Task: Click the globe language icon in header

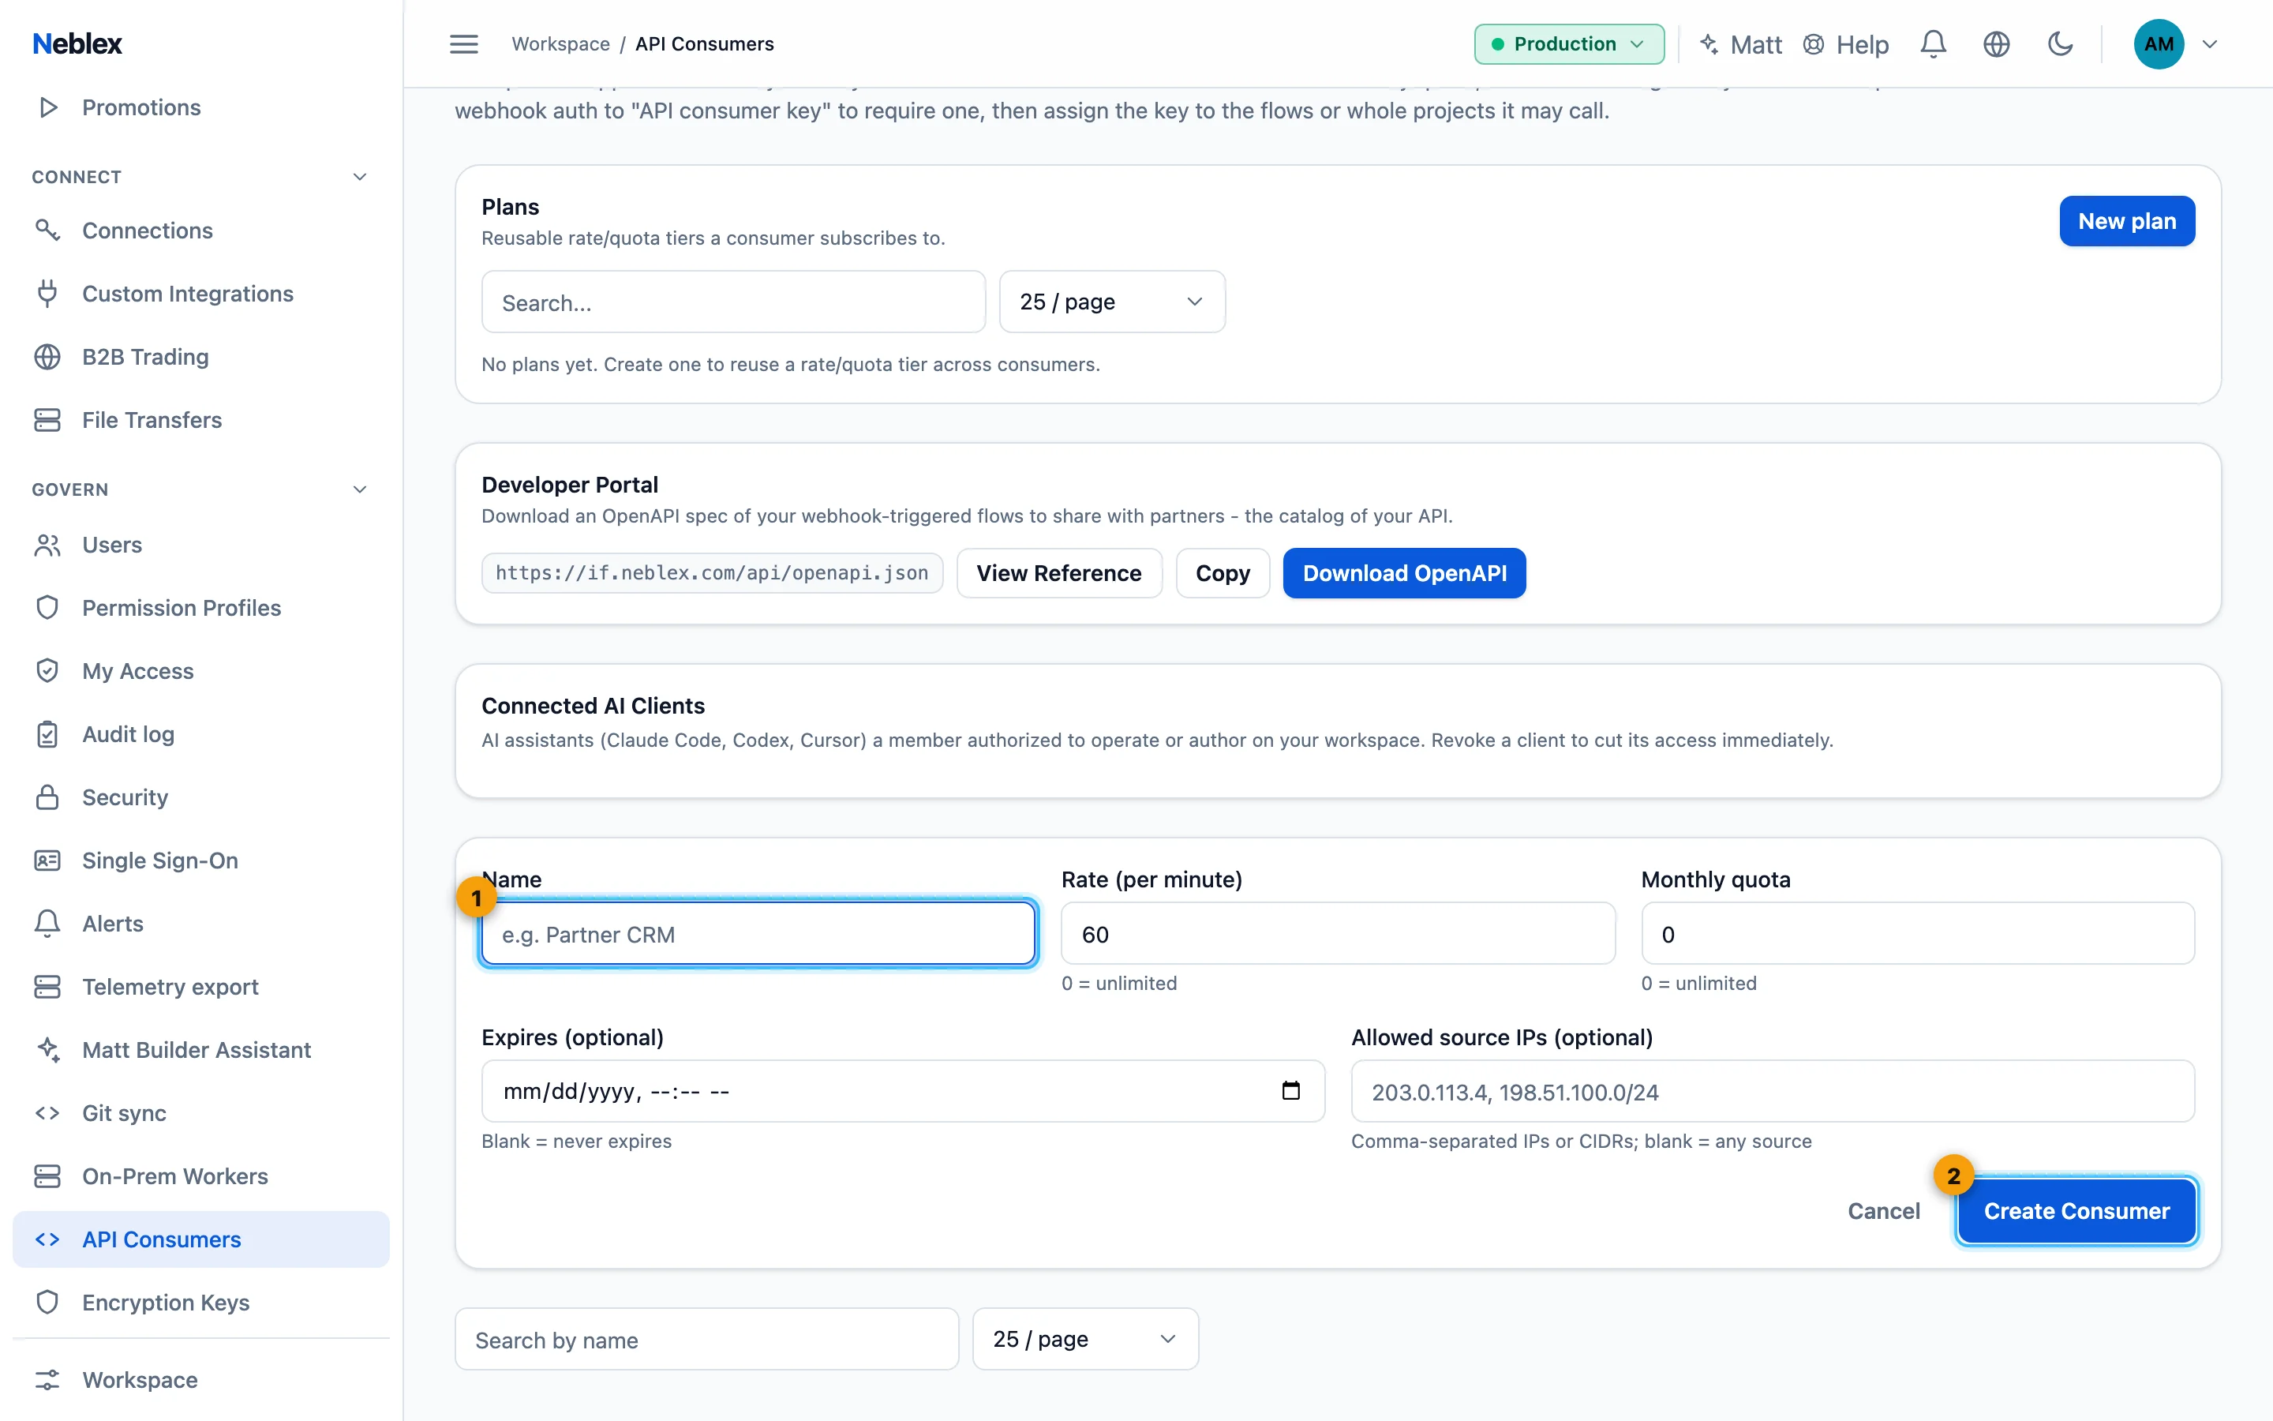Action: tap(1996, 44)
